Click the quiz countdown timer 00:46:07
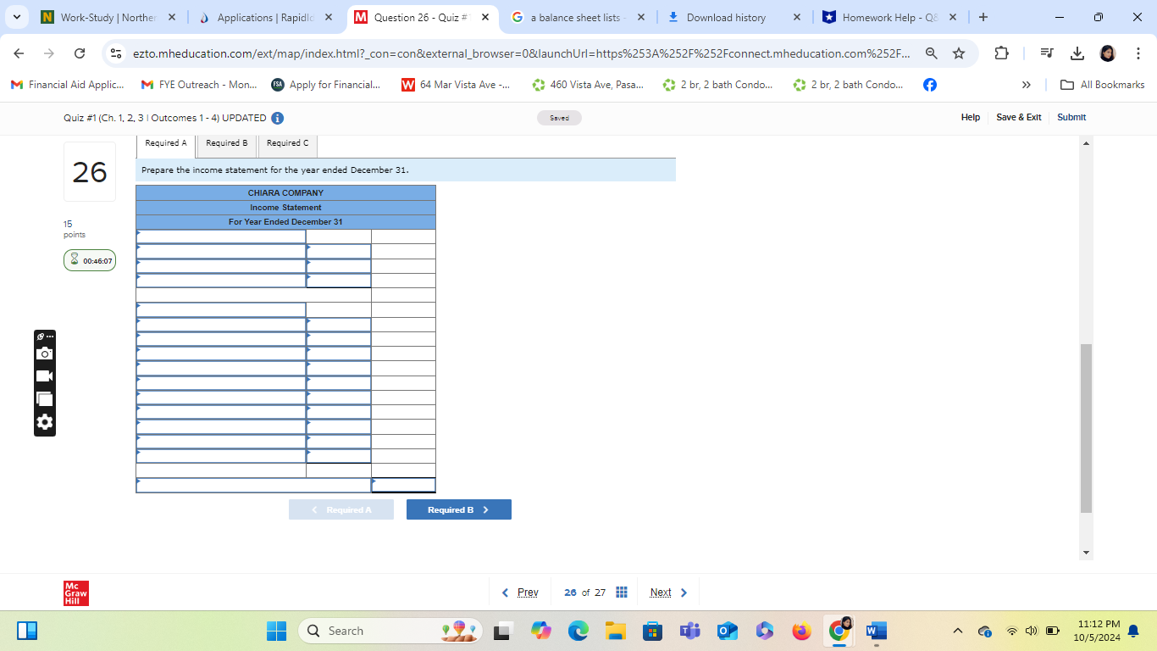This screenshot has height=651, width=1157. click(x=90, y=260)
